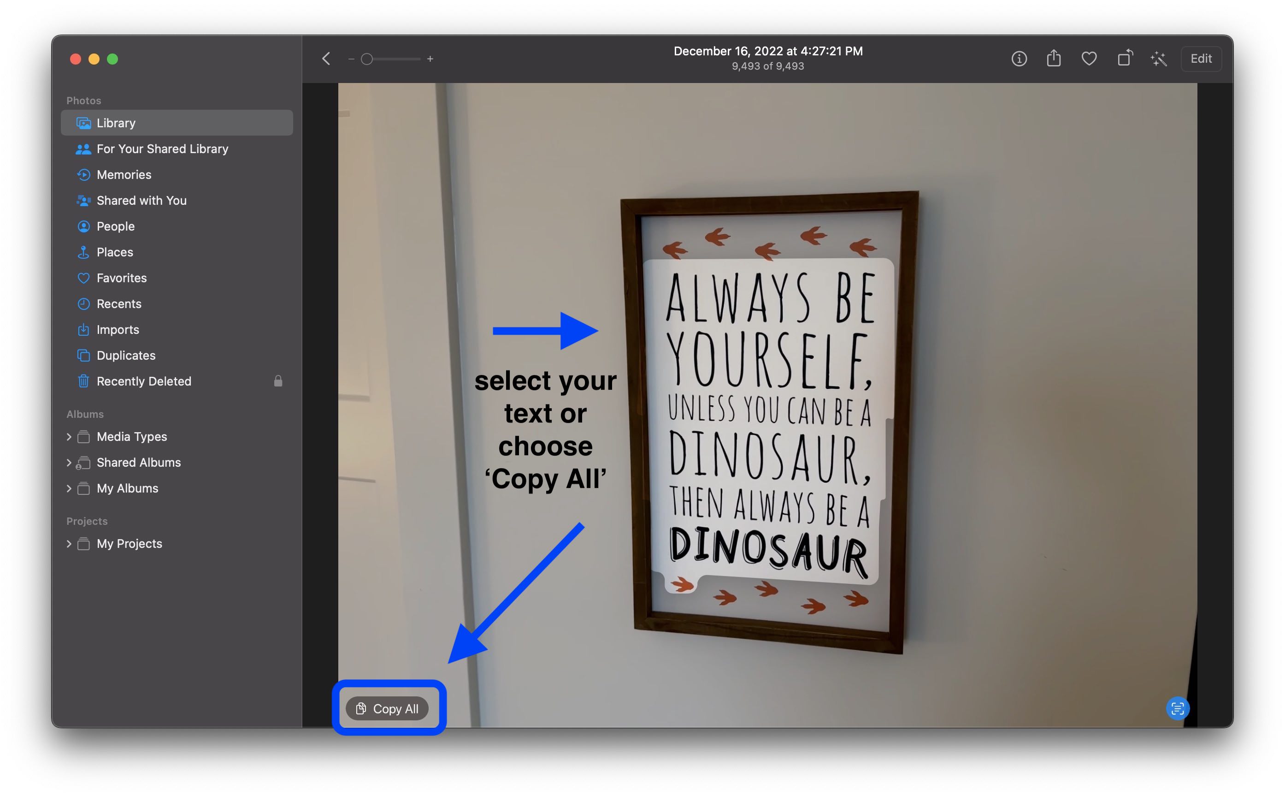Screen dimensions: 1285x796
Task: Open For Your Shared Library section
Action: click(162, 148)
